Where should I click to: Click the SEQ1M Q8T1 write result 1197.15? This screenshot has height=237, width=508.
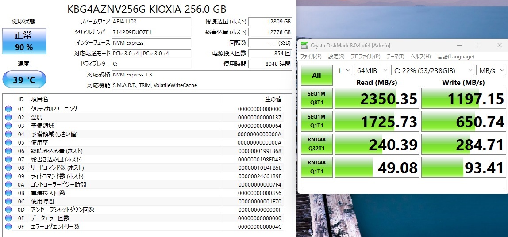[x=463, y=98]
